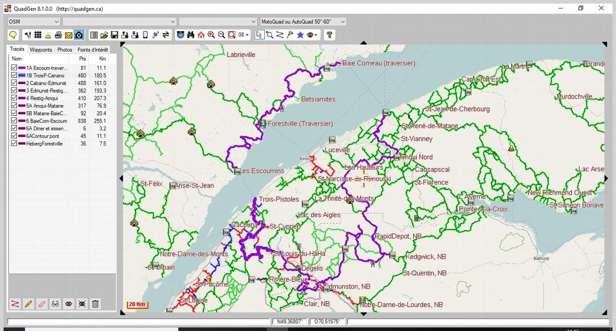
Task: Click the blue route shield icon
Action: click(x=181, y=35)
